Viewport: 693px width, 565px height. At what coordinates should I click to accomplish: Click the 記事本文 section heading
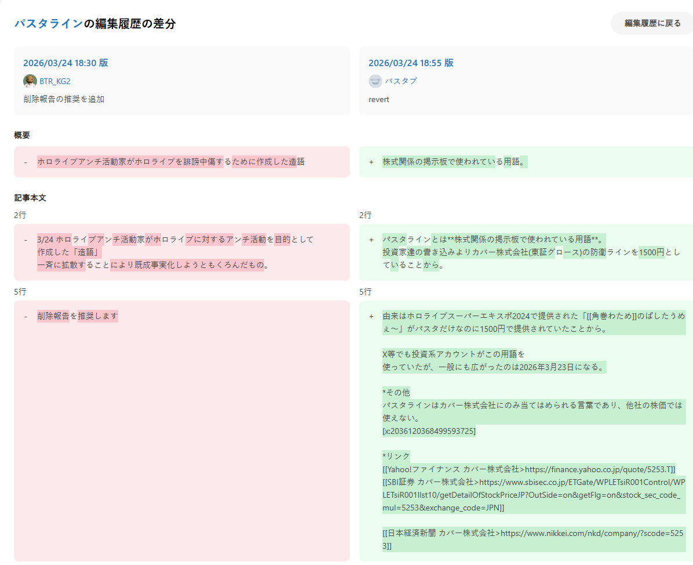30,198
